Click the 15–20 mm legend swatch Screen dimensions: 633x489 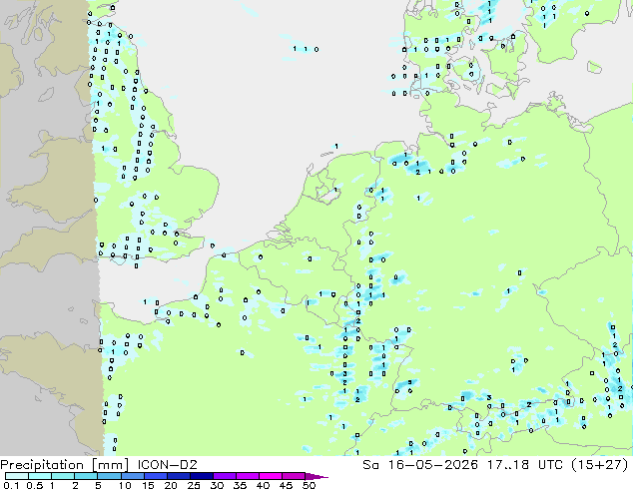click(x=155, y=476)
